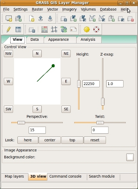The height and width of the screenshot is (189, 138).
Task: Open the Raster menu
Action: click(x=38, y=9)
